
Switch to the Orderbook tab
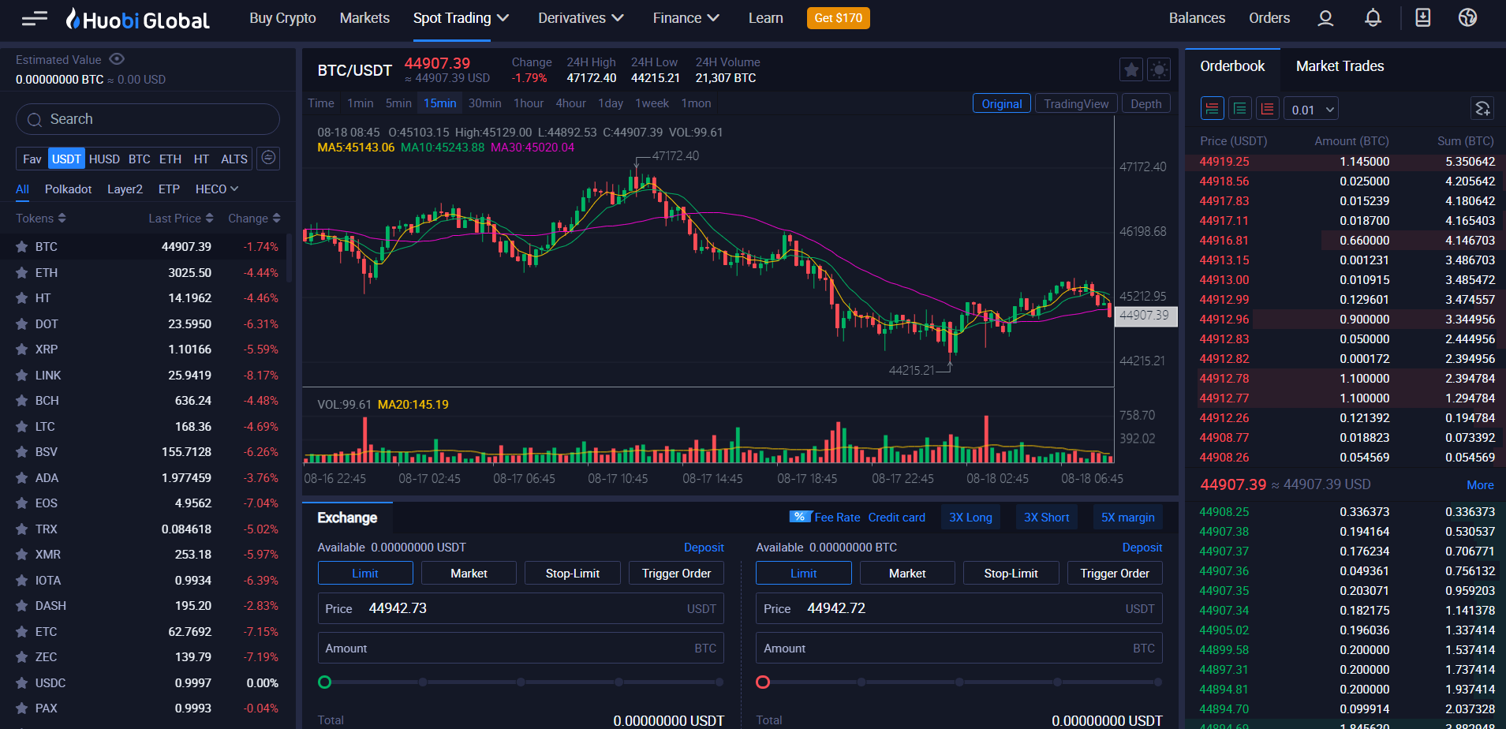1232,66
